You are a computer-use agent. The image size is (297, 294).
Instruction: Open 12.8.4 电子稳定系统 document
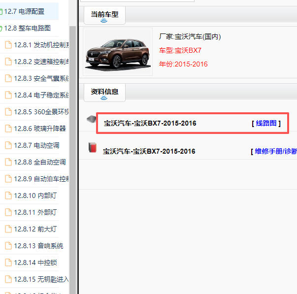[x=41, y=95]
